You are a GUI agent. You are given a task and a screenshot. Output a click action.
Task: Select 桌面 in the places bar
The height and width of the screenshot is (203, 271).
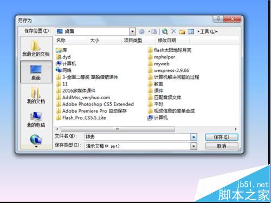(x=36, y=72)
